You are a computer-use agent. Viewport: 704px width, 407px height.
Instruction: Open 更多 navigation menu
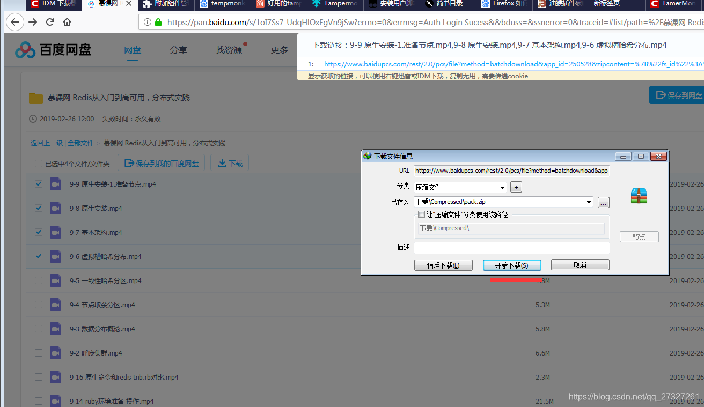tap(280, 50)
